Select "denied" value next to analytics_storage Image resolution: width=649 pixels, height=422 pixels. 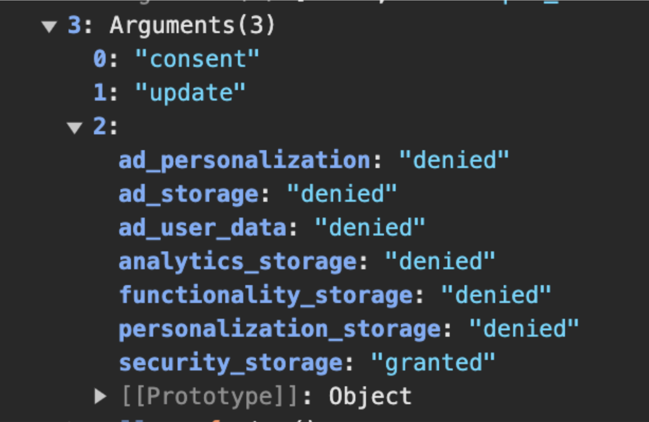(440, 261)
